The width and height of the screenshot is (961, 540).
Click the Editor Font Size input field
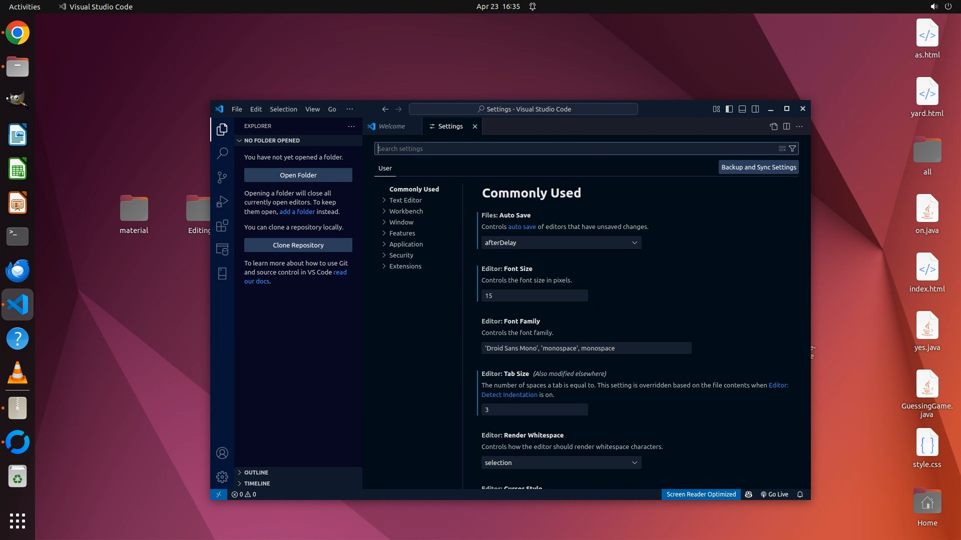pyautogui.click(x=534, y=295)
